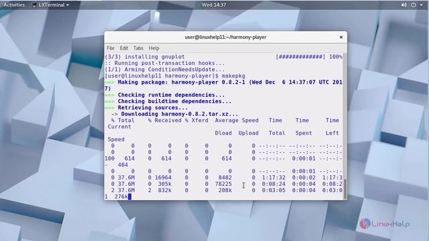Open the Activities overview

[x=14, y=5]
